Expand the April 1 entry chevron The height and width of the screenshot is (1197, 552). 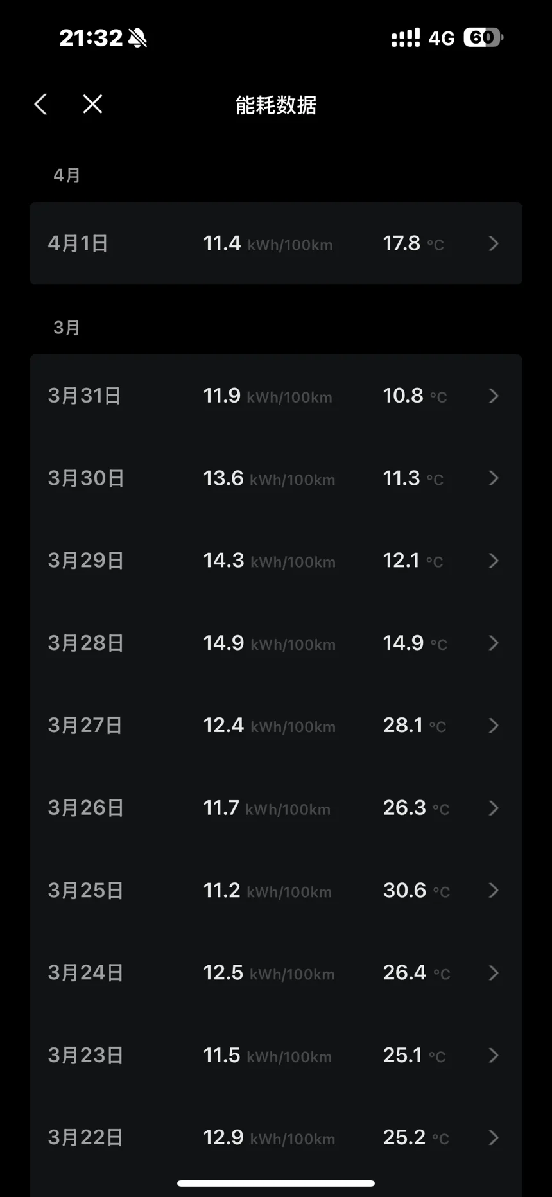click(493, 243)
